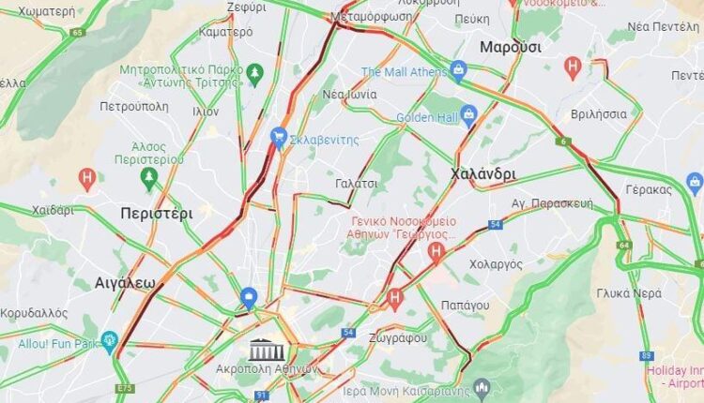Image resolution: width=704 pixels, height=403 pixels.
Task: Click Άλσος Περιστερίου green tree marker
Action: tap(148, 179)
